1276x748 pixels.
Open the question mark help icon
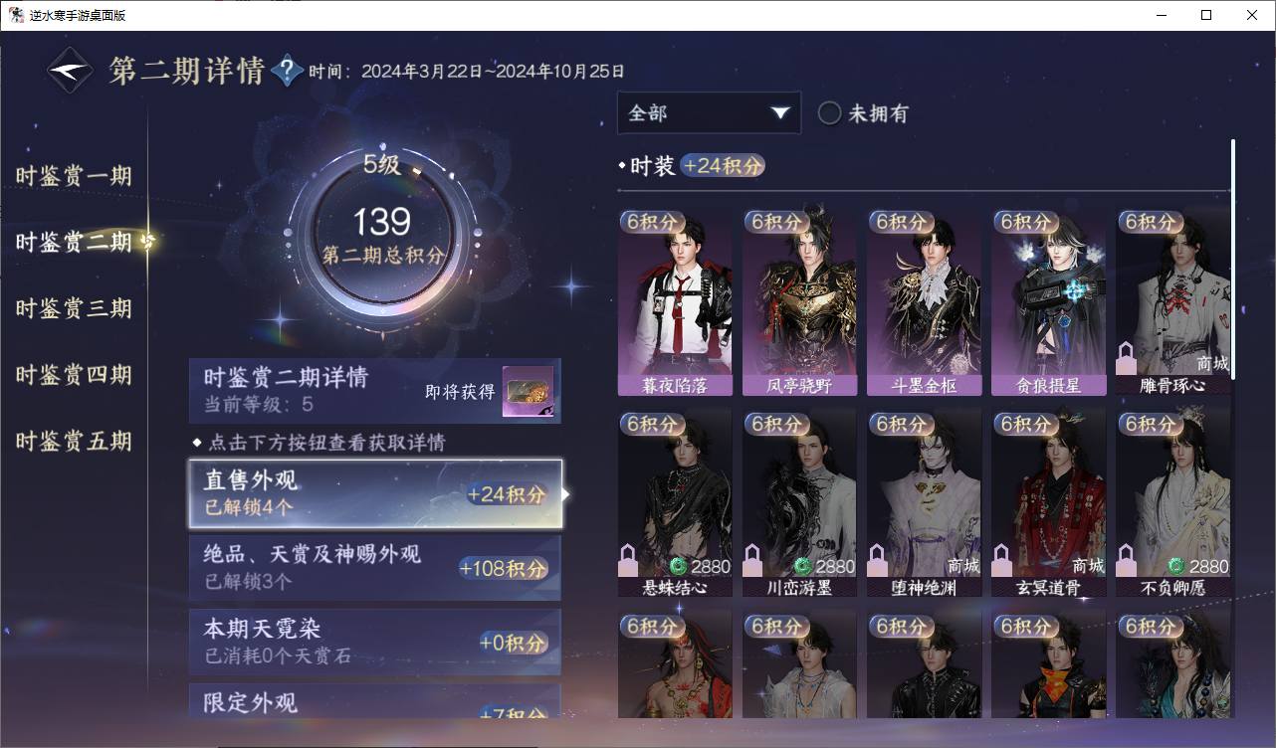pos(287,71)
